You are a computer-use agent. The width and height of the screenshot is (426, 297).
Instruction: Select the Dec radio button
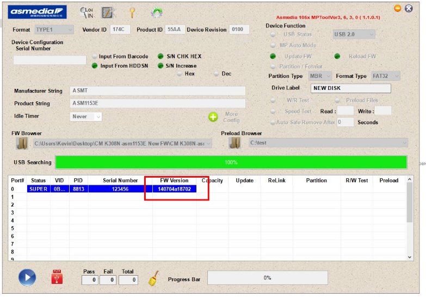click(x=216, y=74)
